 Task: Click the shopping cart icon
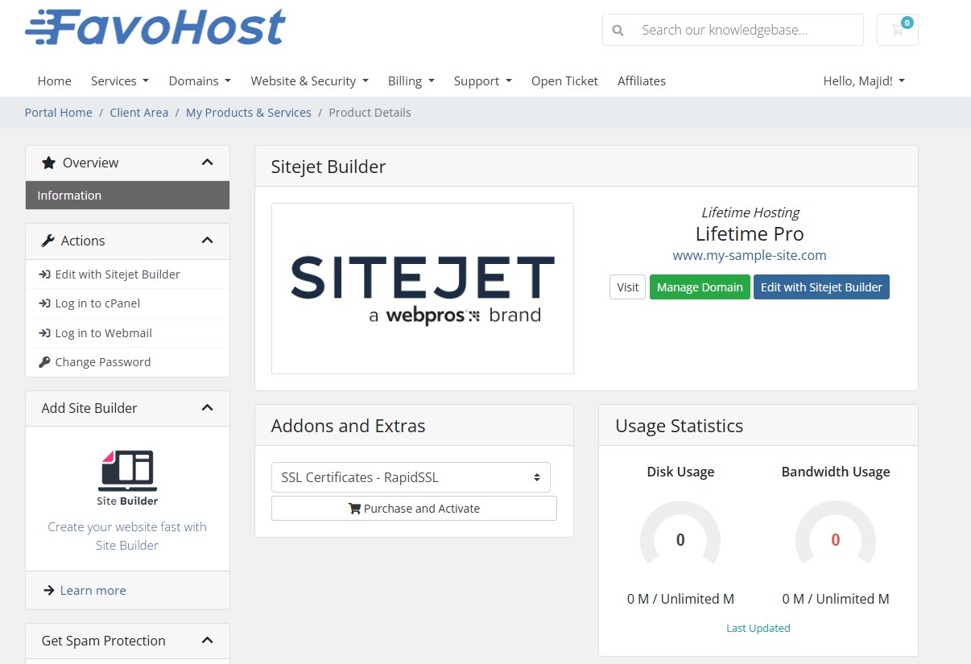(897, 30)
